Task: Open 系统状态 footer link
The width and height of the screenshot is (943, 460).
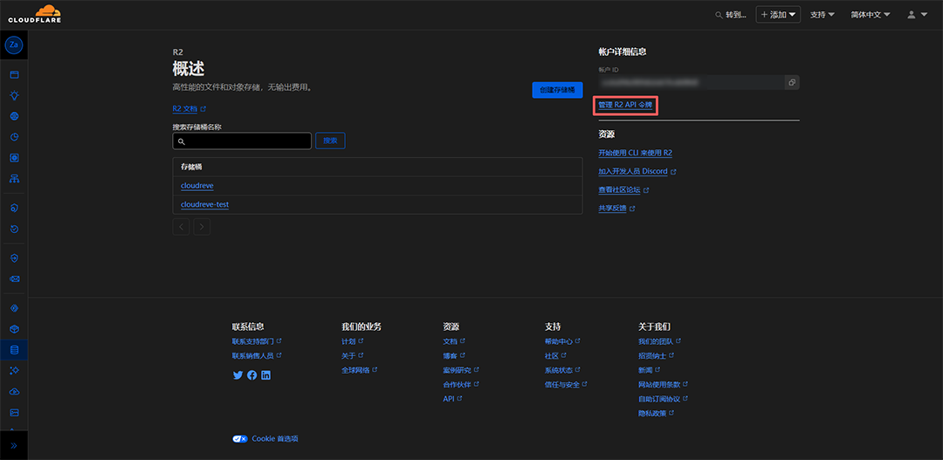Action: (x=562, y=370)
